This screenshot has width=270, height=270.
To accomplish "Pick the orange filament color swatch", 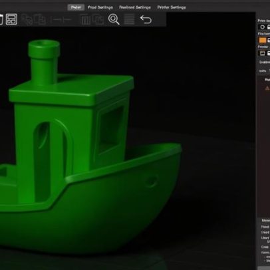I will (263, 40).
